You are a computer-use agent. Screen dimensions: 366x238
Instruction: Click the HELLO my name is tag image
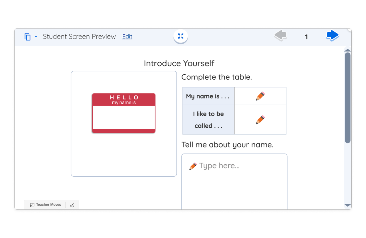coord(124,113)
